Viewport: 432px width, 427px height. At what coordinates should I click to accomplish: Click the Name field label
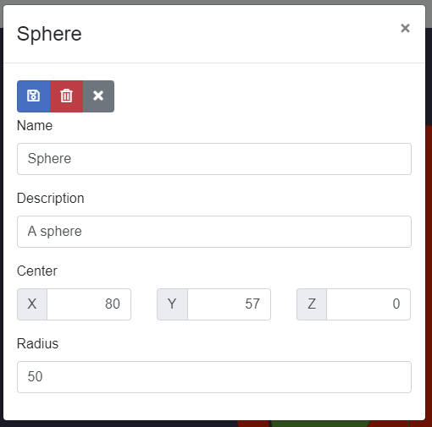click(35, 125)
